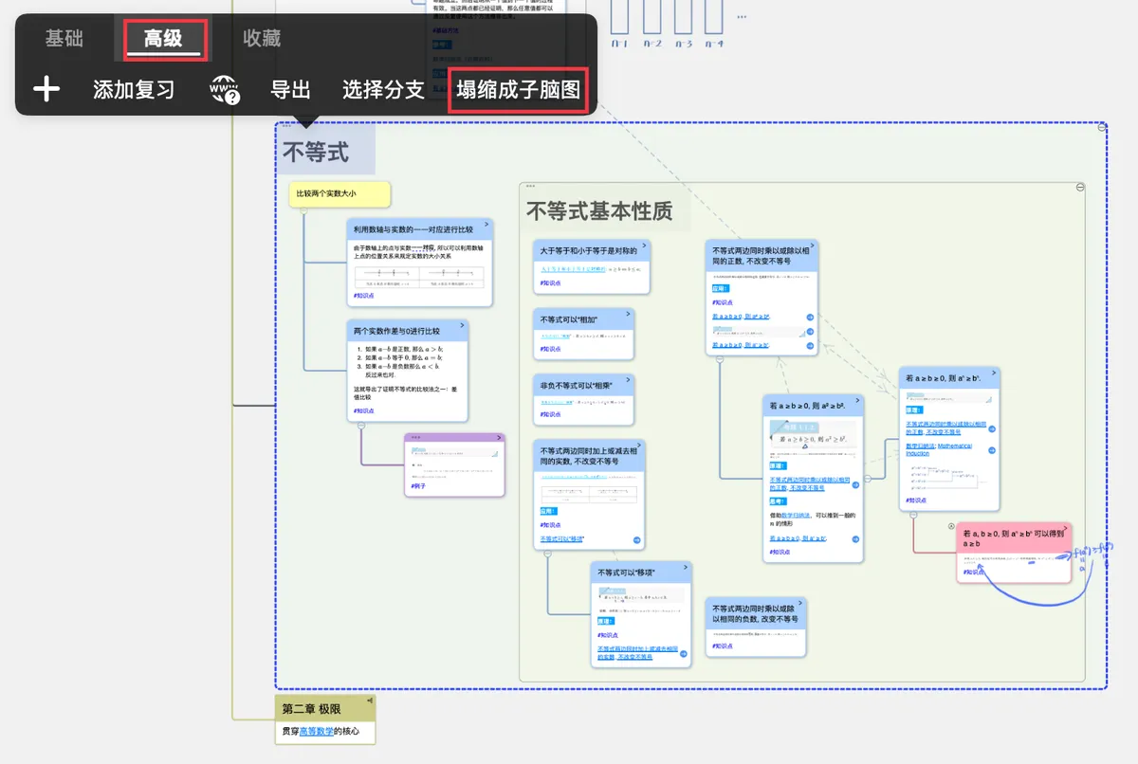1138x764 pixels.
Task: Choose 导出 from the popup menu
Action: (x=290, y=90)
